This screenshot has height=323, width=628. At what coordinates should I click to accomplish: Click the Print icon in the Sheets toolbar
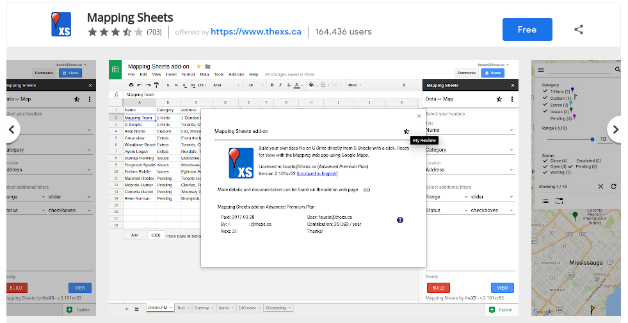(131, 85)
